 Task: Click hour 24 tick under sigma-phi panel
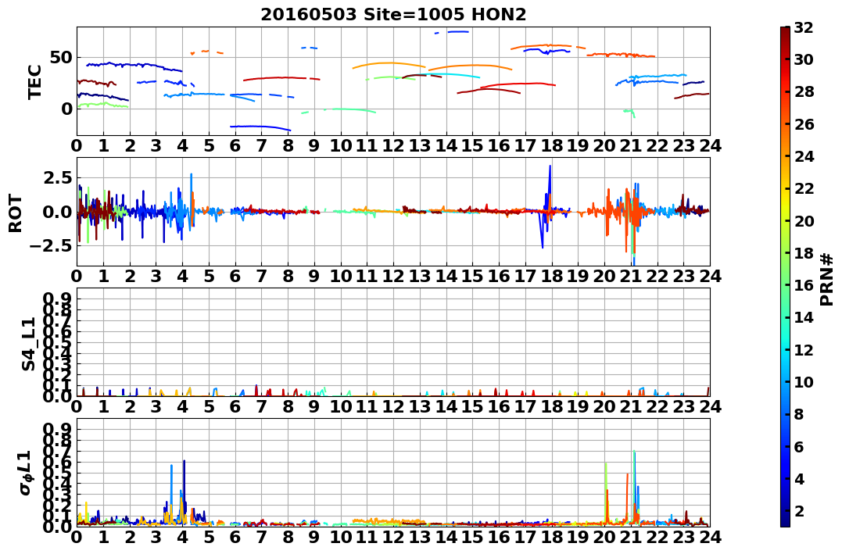(x=710, y=537)
